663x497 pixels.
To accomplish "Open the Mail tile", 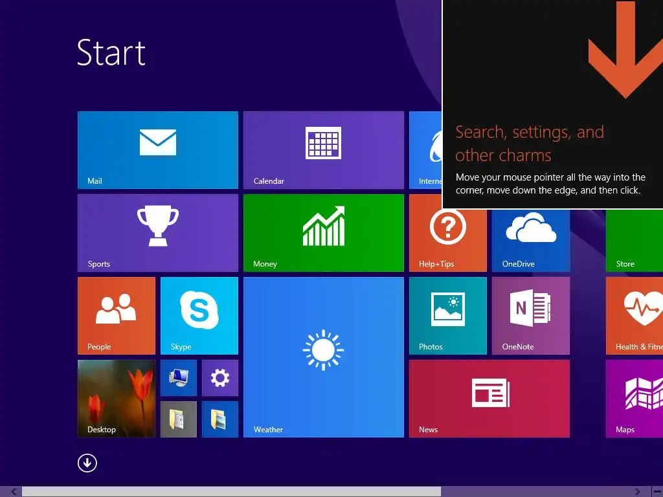I will pyautogui.click(x=158, y=150).
